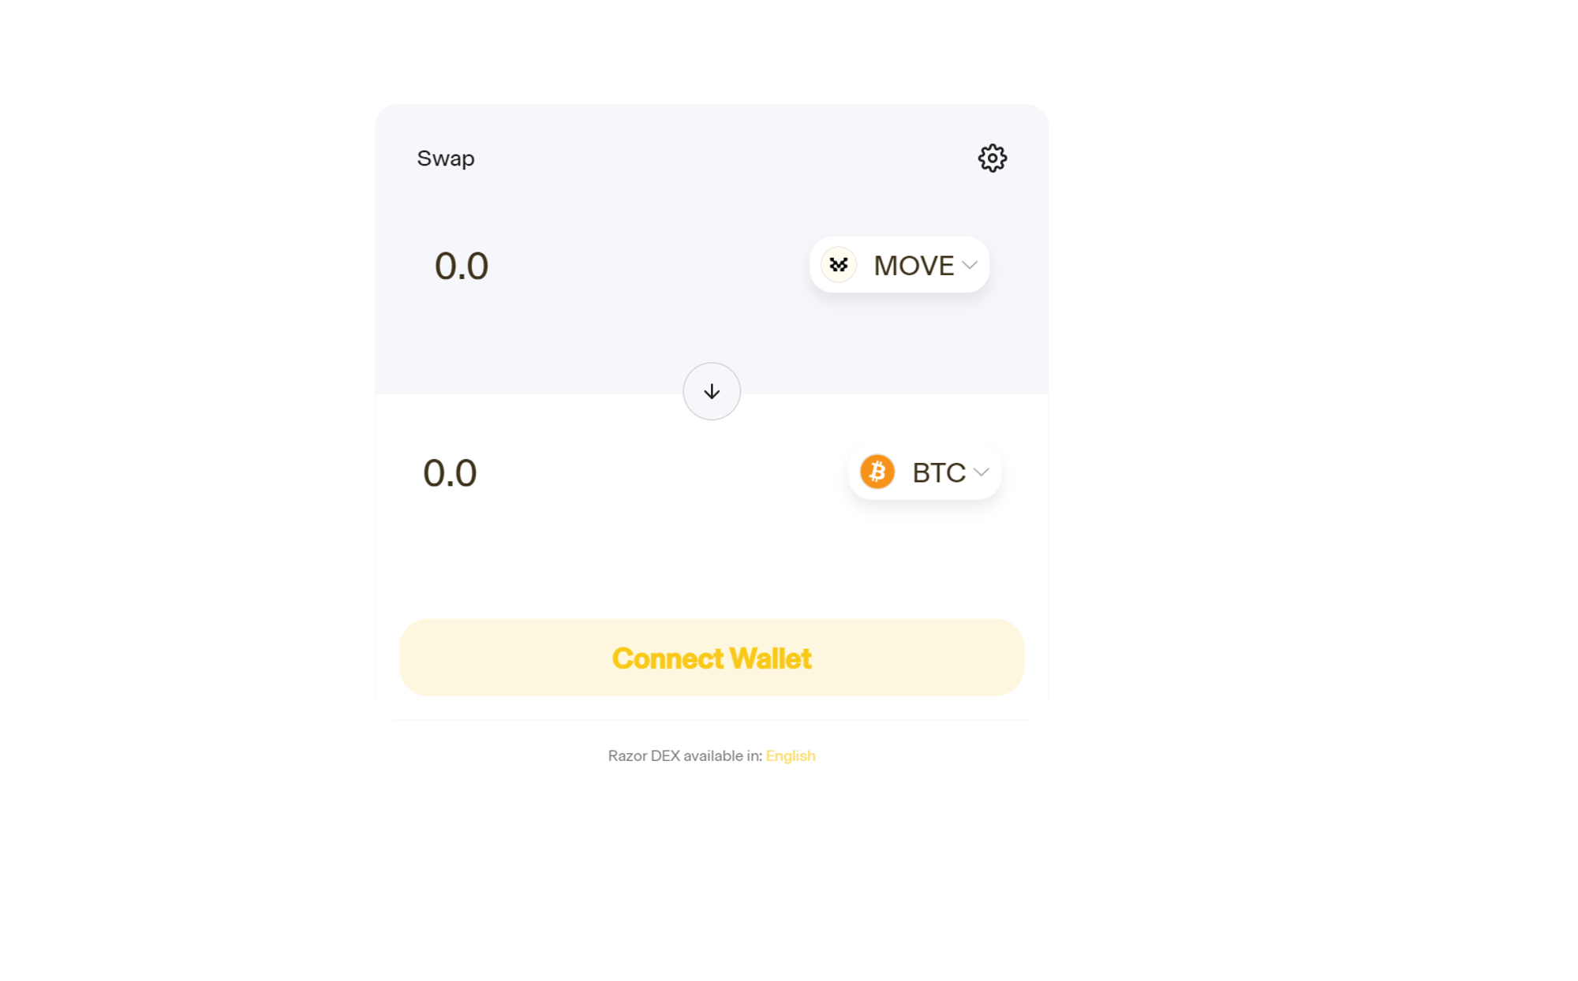Expand the chevron next to BTC

[x=981, y=472]
